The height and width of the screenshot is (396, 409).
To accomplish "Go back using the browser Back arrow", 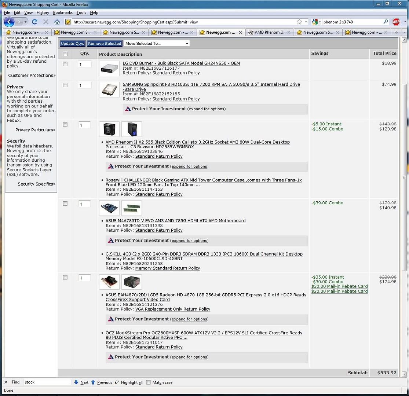I will pyautogui.click(x=9, y=22).
